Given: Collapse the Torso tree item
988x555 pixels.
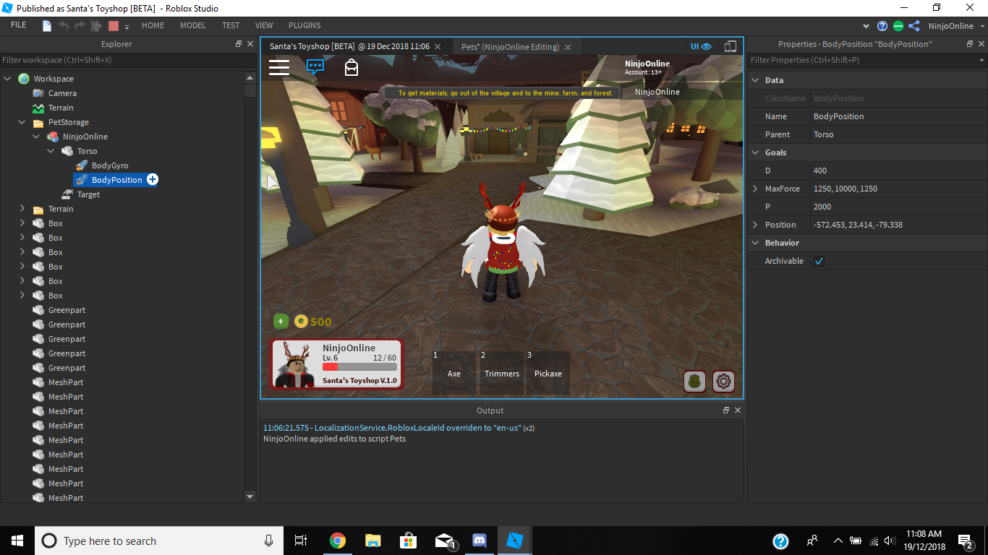Looking at the screenshot, I should pos(51,150).
